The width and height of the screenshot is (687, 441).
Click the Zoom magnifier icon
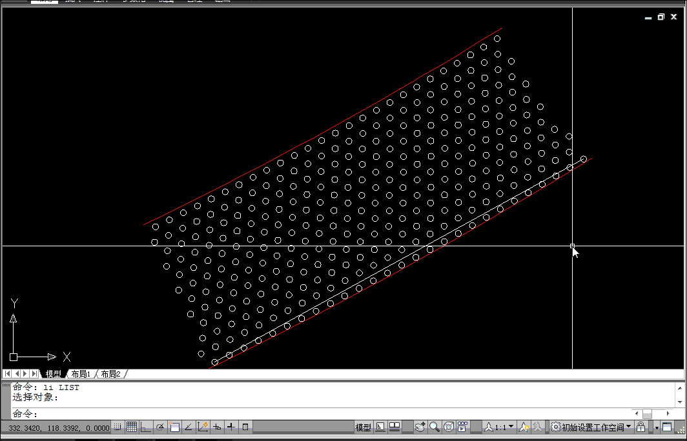point(435,427)
